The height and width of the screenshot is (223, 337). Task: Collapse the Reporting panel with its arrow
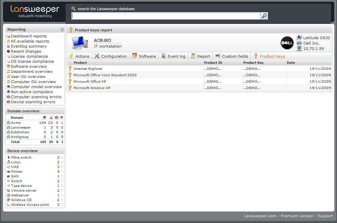pyautogui.click(x=62, y=29)
